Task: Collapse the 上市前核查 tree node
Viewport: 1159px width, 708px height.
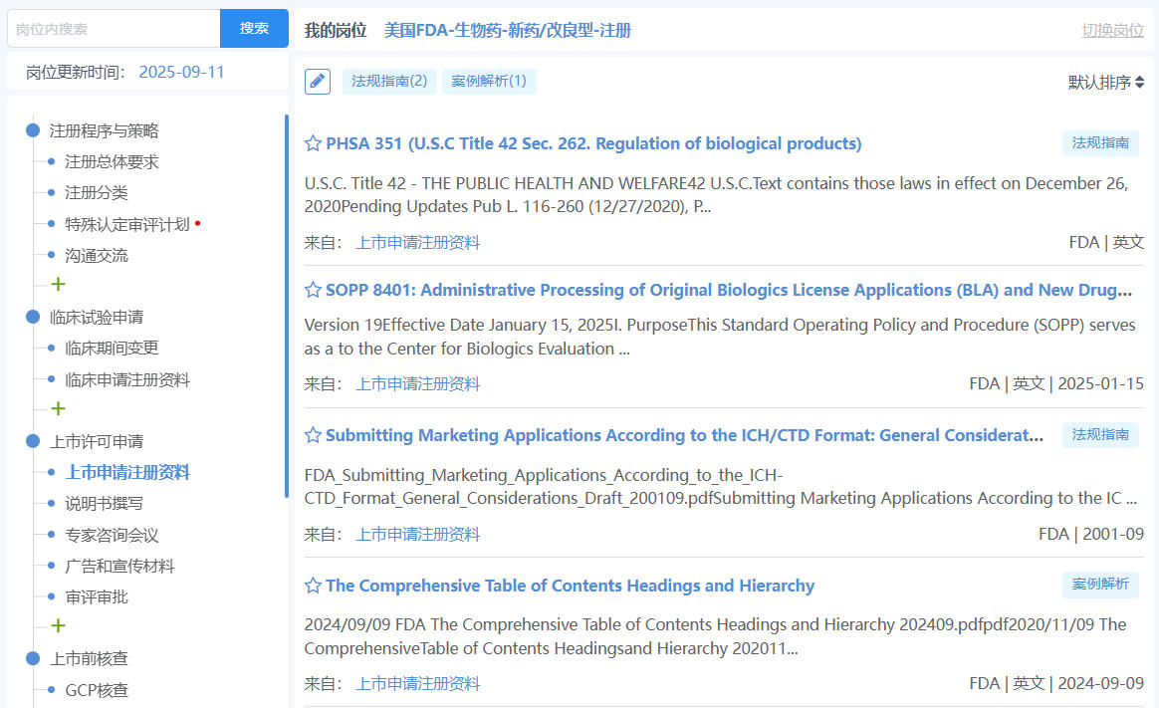Action: (x=32, y=658)
